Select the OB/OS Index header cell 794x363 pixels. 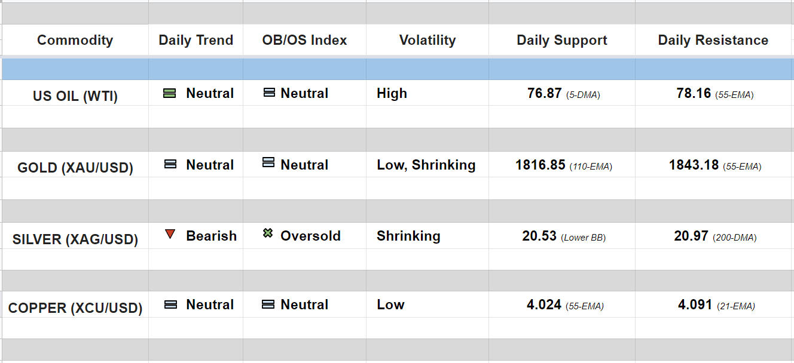304,40
